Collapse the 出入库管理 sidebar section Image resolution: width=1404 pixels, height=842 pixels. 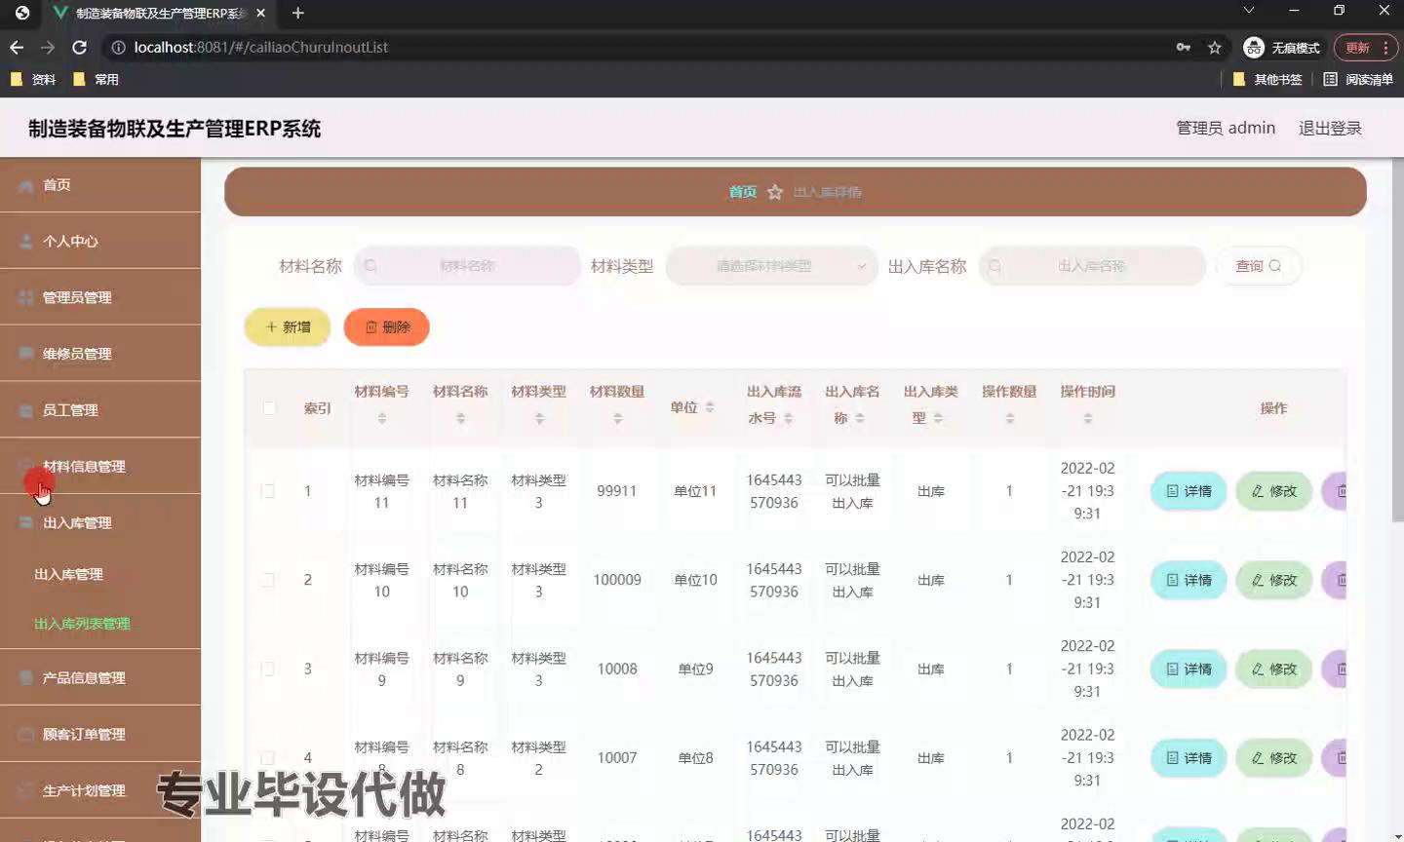pos(78,523)
